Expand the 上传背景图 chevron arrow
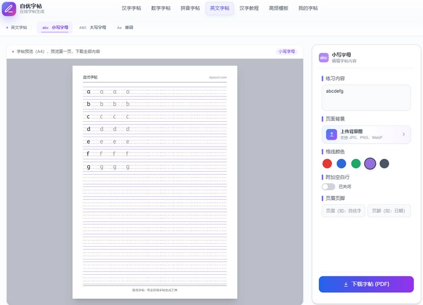The height and width of the screenshot is (305, 423). 403,134
